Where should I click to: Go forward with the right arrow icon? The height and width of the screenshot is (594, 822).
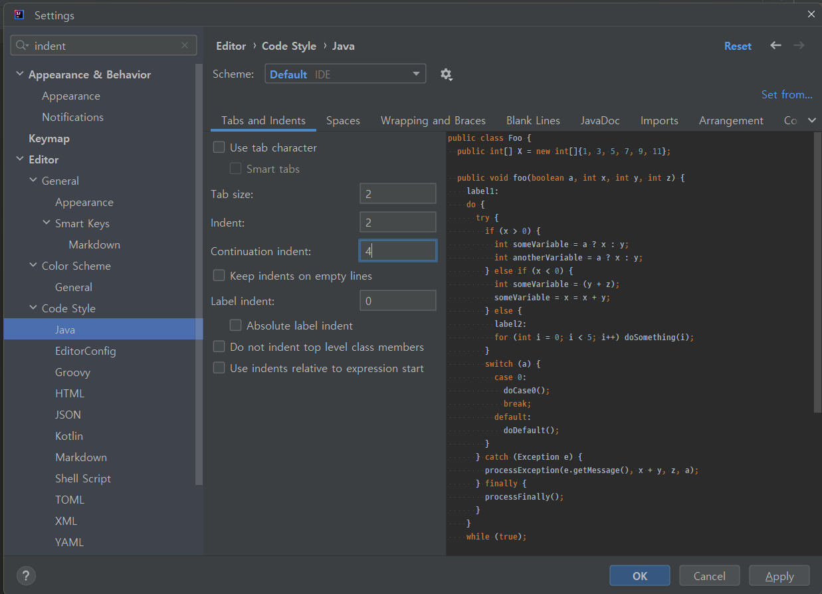tap(799, 45)
